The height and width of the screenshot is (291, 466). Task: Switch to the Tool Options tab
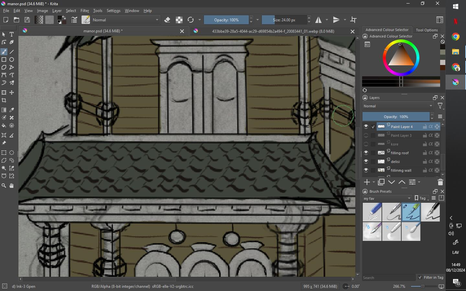pos(427,30)
